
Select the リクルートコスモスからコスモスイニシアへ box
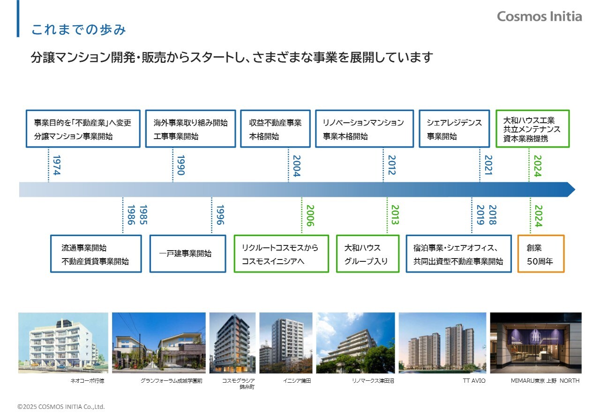point(281,254)
